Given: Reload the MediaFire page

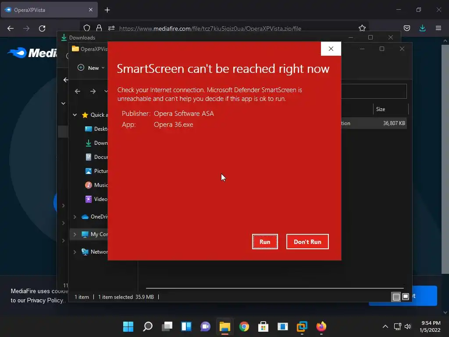Looking at the screenshot, I should pyautogui.click(x=42, y=29).
